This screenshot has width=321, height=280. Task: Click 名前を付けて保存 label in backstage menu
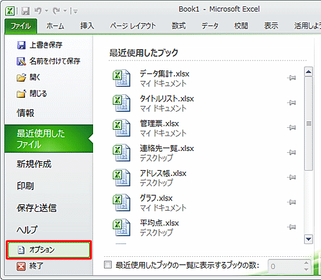55,62
